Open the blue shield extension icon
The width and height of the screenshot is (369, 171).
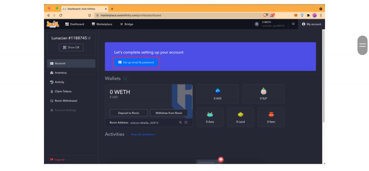click(302, 15)
